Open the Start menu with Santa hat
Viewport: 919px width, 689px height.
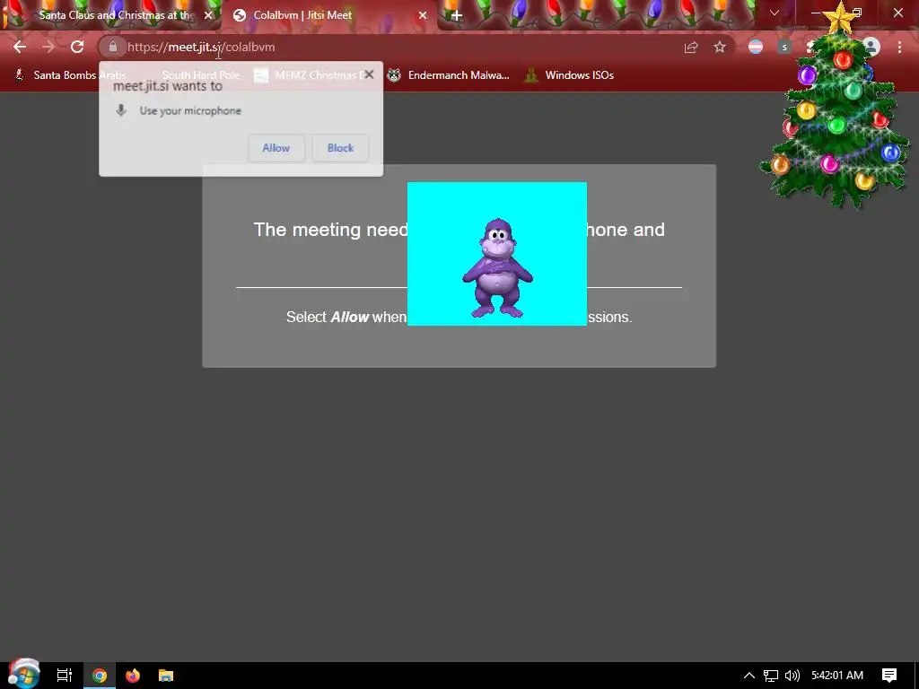click(23, 674)
